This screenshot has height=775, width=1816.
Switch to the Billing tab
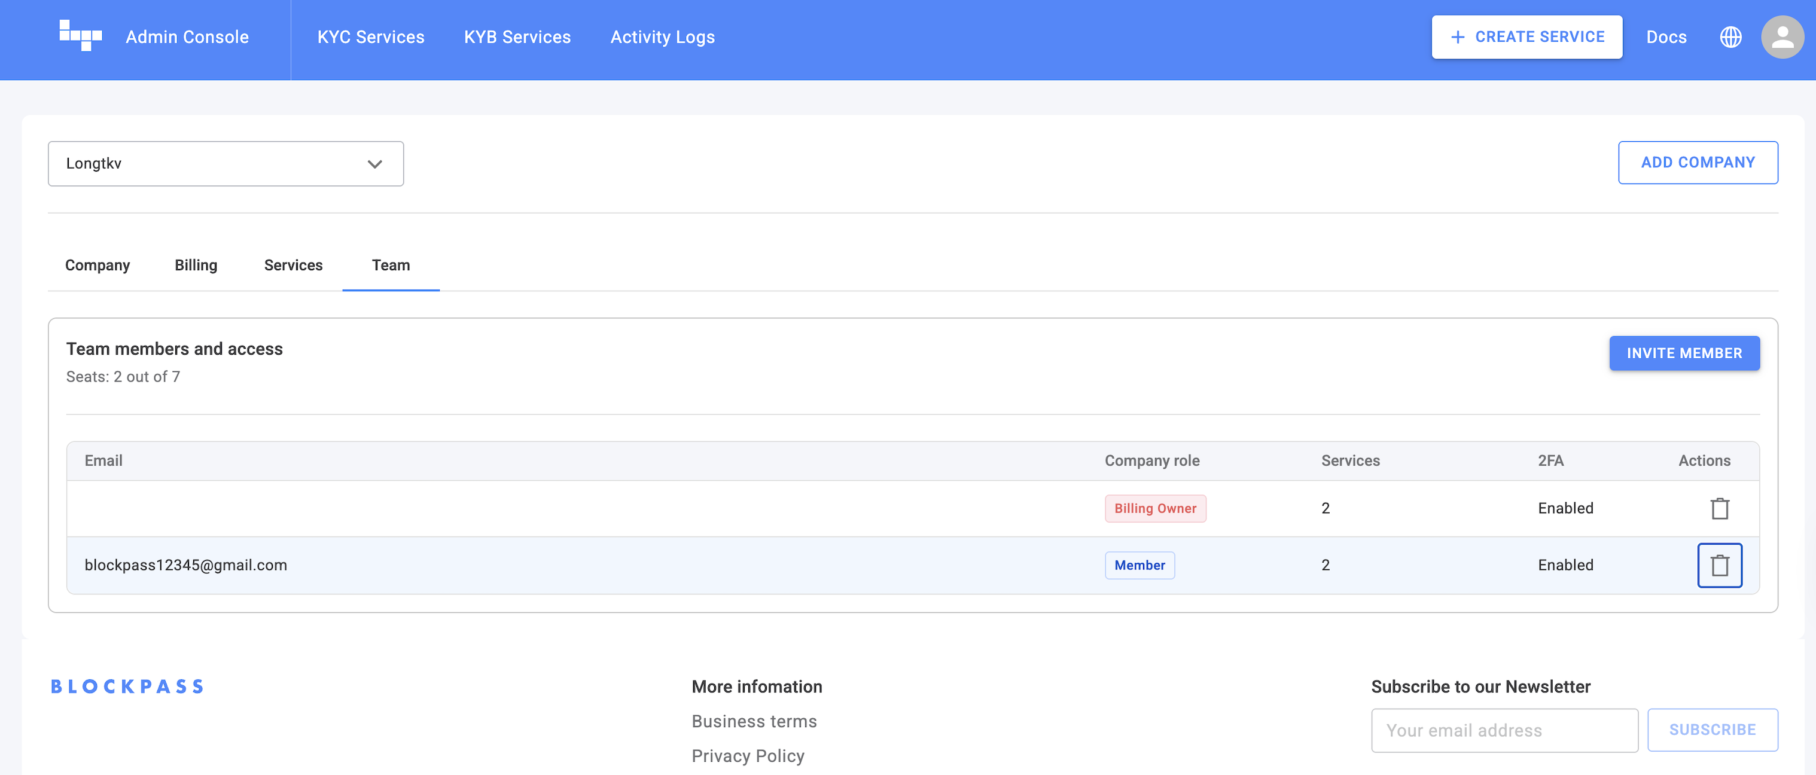(x=196, y=265)
